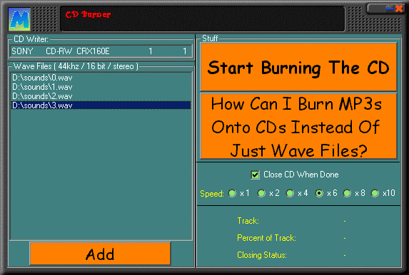The image size is (409, 275).
Task: Set burn speed to x8
Action: [x=347, y=193]
